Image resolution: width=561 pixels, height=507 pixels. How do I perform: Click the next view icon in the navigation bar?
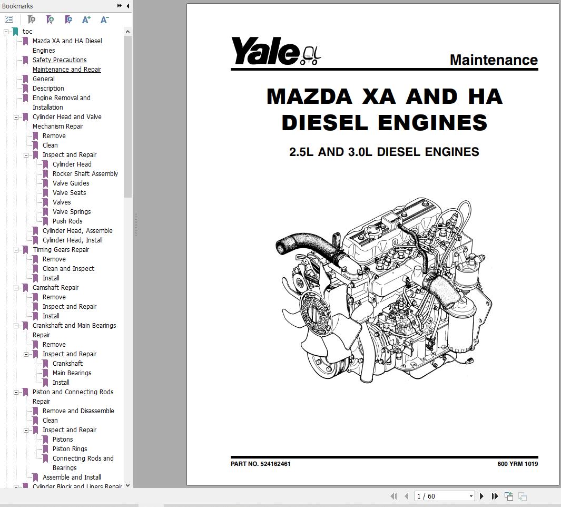point(523,496)
